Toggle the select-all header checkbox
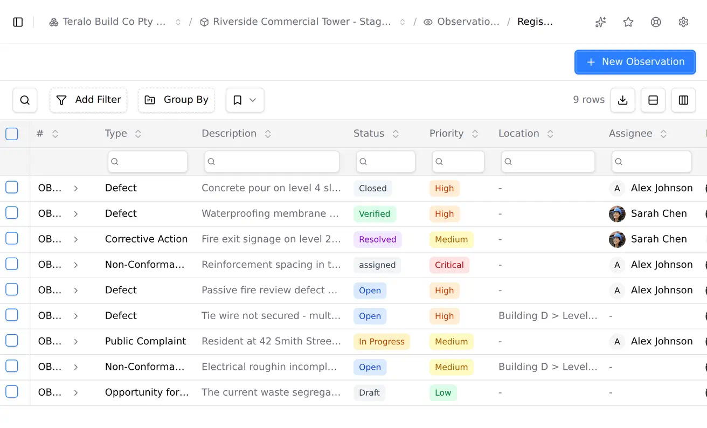 [12, 134]
